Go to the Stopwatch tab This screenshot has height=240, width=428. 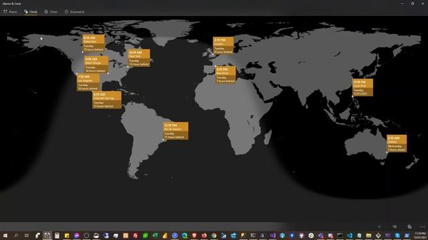74,12
